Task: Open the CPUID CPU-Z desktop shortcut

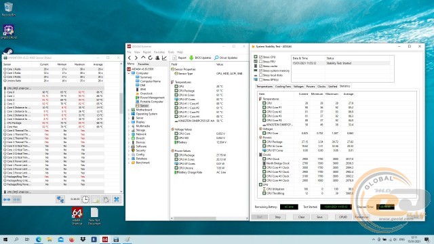Action: click(x=9, y=32)
